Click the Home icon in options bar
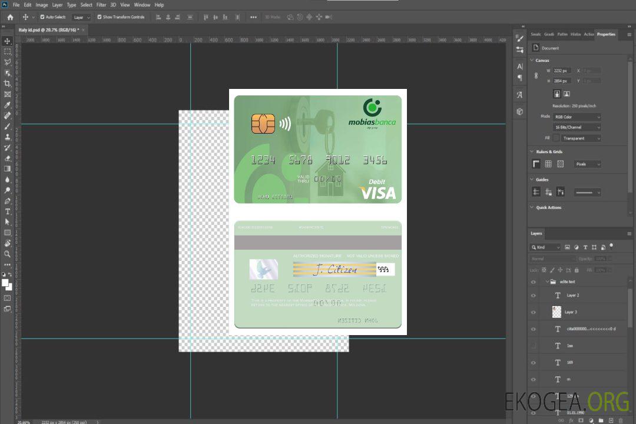Image resolution: width=636 pixels, height=424 pixels. point(10,17)
